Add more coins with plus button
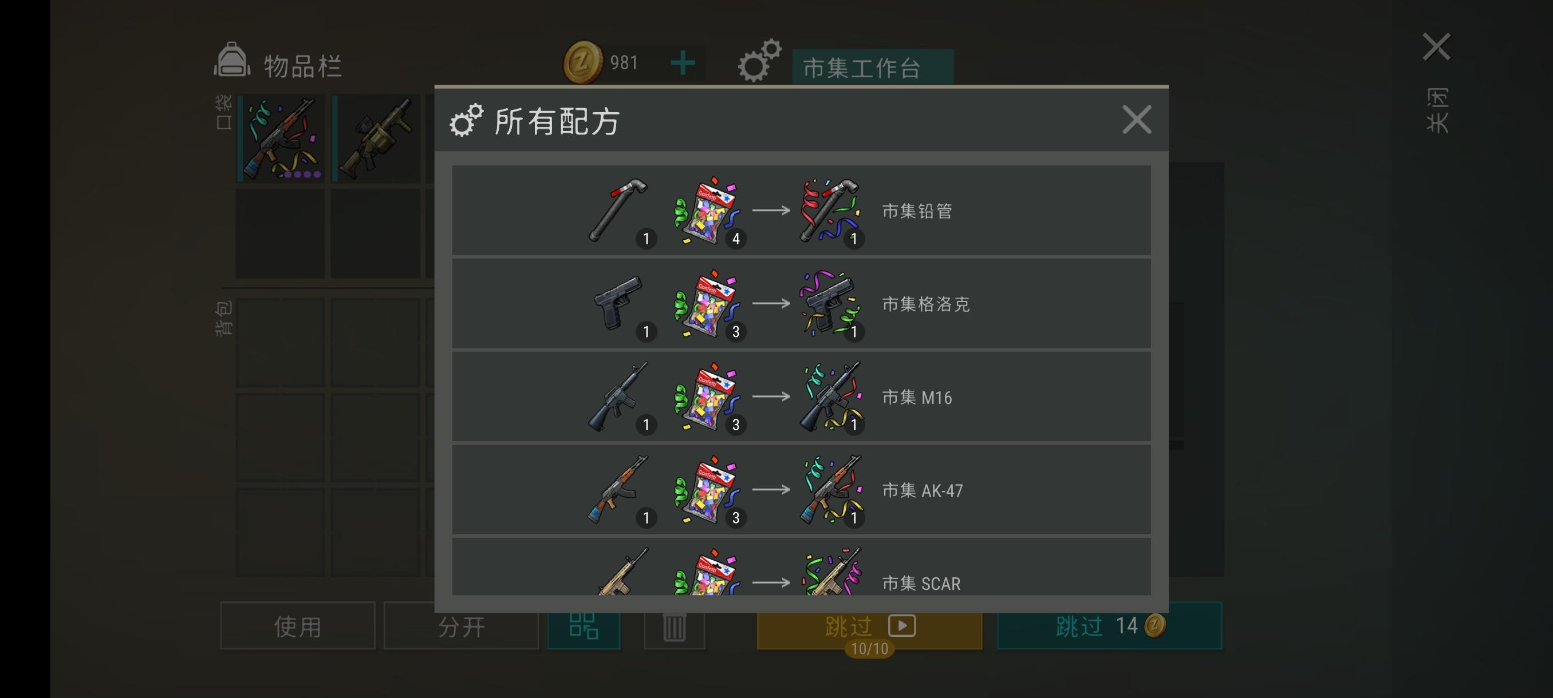 (x=683, y=62)
